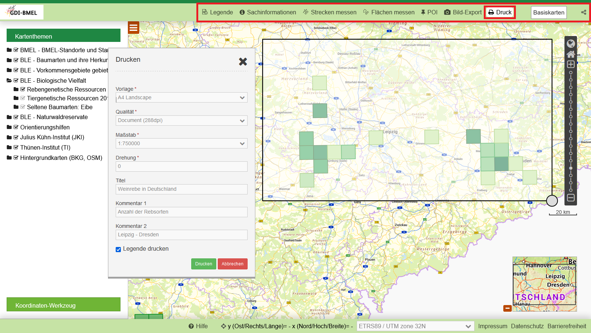Open the Legende toolbar item

pyautogui.click(x=217, y=12)
